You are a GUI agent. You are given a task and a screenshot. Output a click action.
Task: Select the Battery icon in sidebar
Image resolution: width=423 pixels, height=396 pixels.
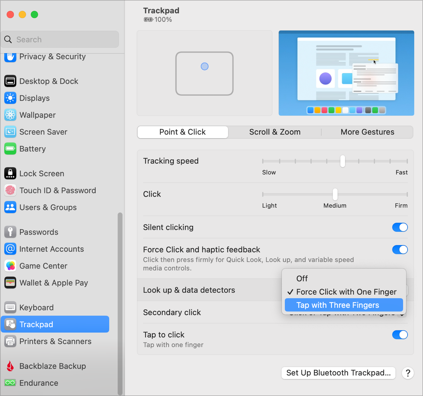10,149
